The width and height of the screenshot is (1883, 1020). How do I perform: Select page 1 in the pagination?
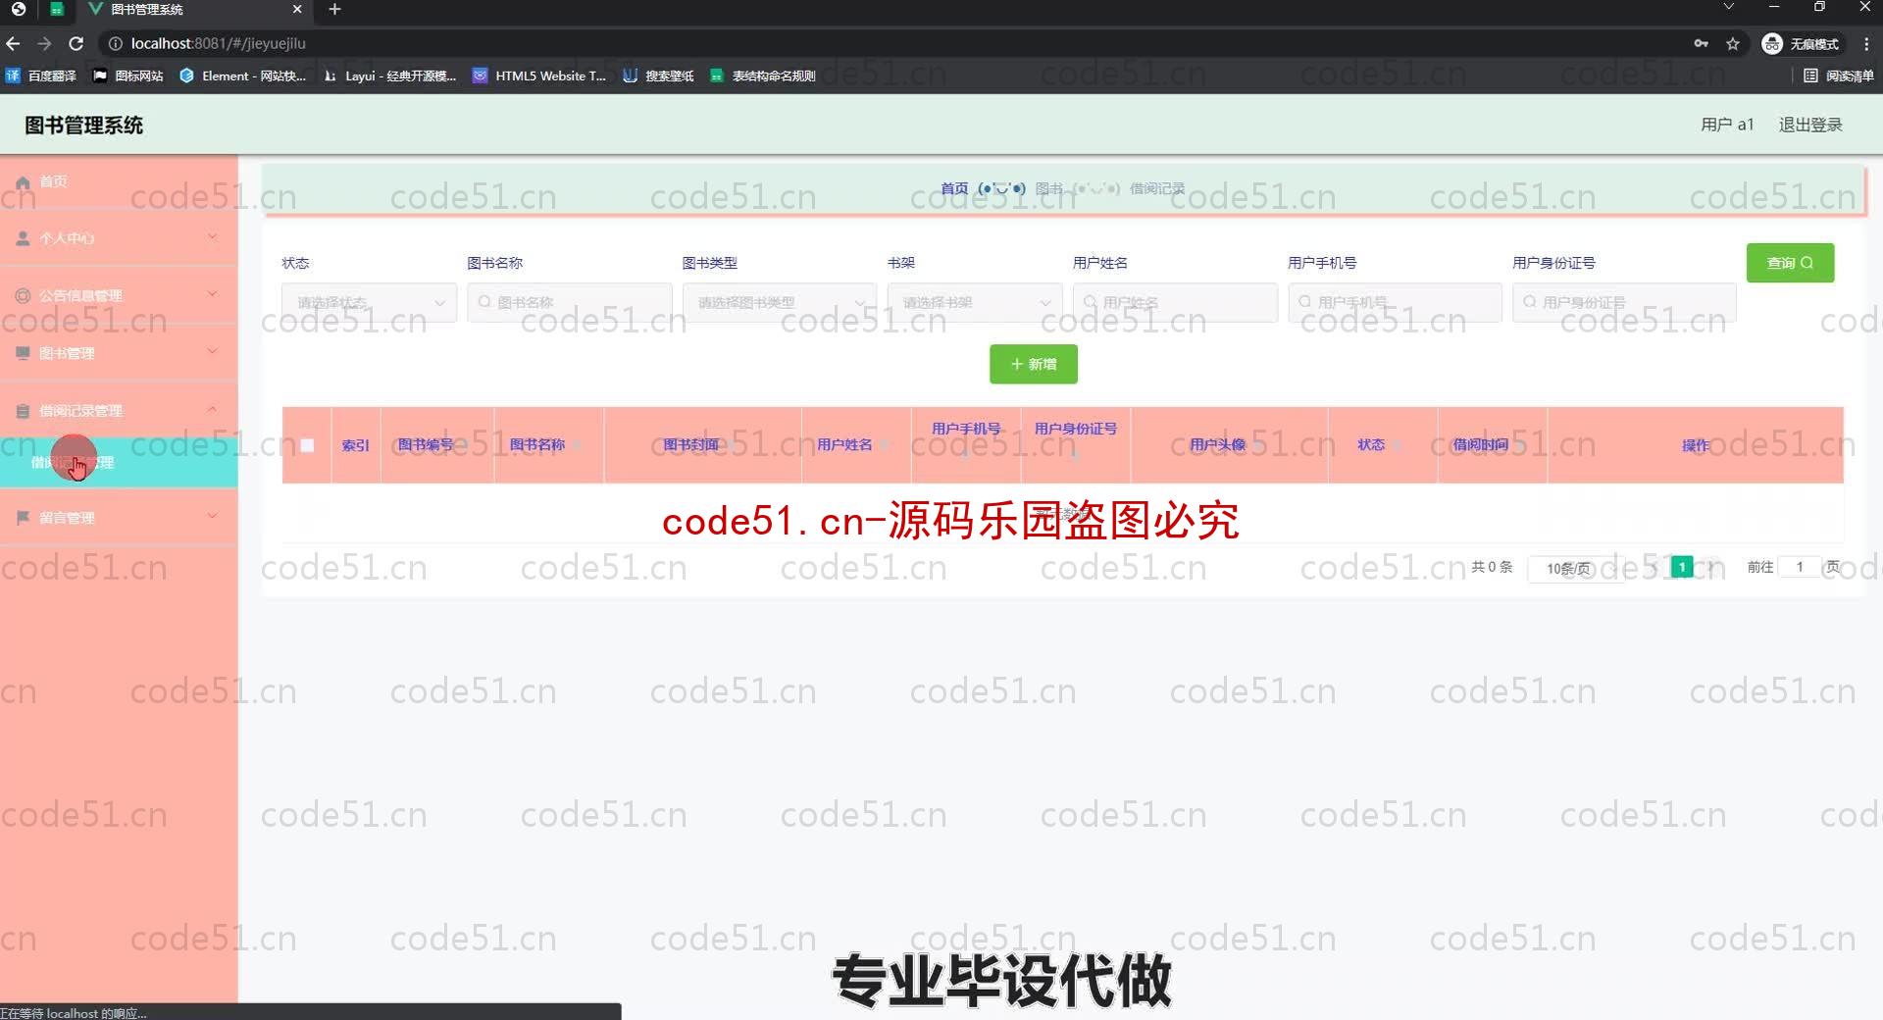click(x=1681, y=567)
